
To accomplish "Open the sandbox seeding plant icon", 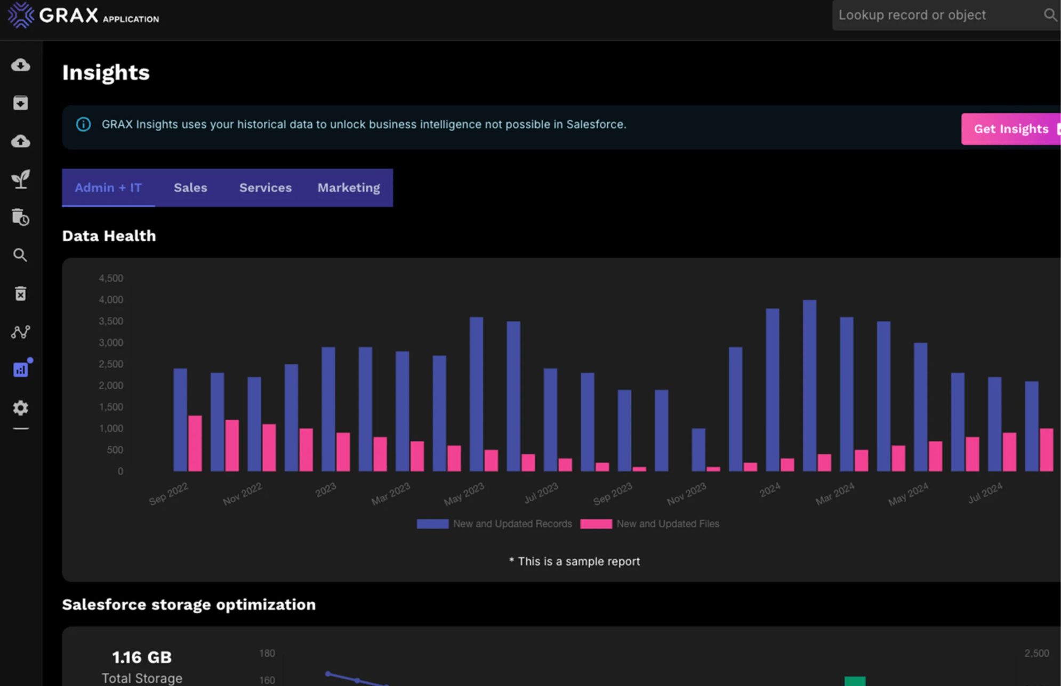I will tap(20, 179).
